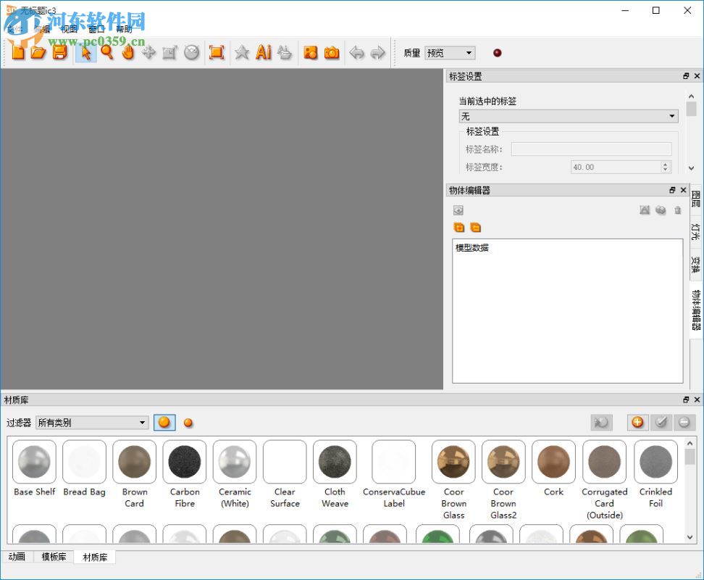Viewport: 704px width, 580px height.
Task: Select the Ai artwork tool in toolbar
Action: 263,52
